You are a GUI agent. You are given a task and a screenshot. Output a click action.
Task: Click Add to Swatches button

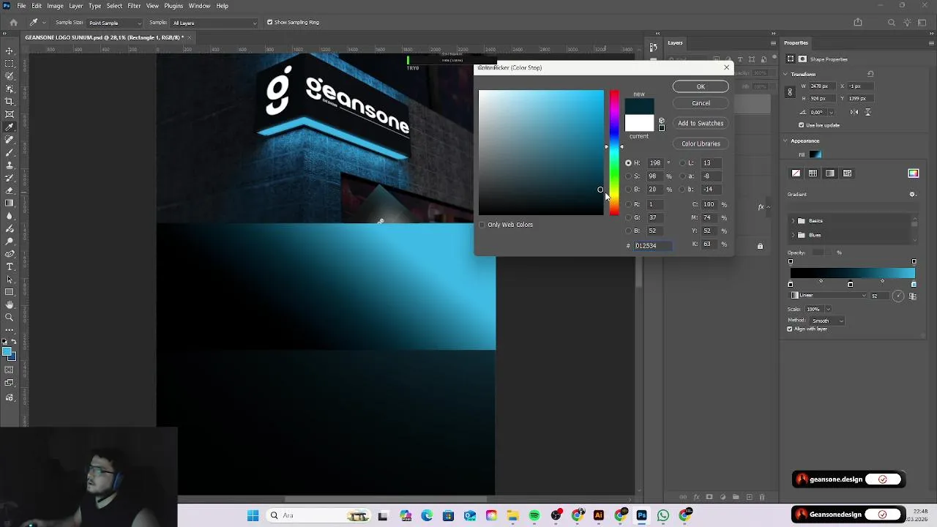point(701,123)
